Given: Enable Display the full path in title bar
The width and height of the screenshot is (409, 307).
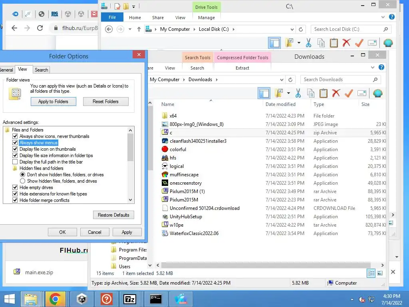Looking at the screenshot, I should point(15,162).
